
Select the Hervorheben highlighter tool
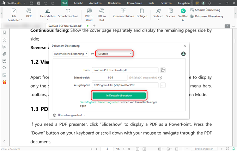coord(48,13)
